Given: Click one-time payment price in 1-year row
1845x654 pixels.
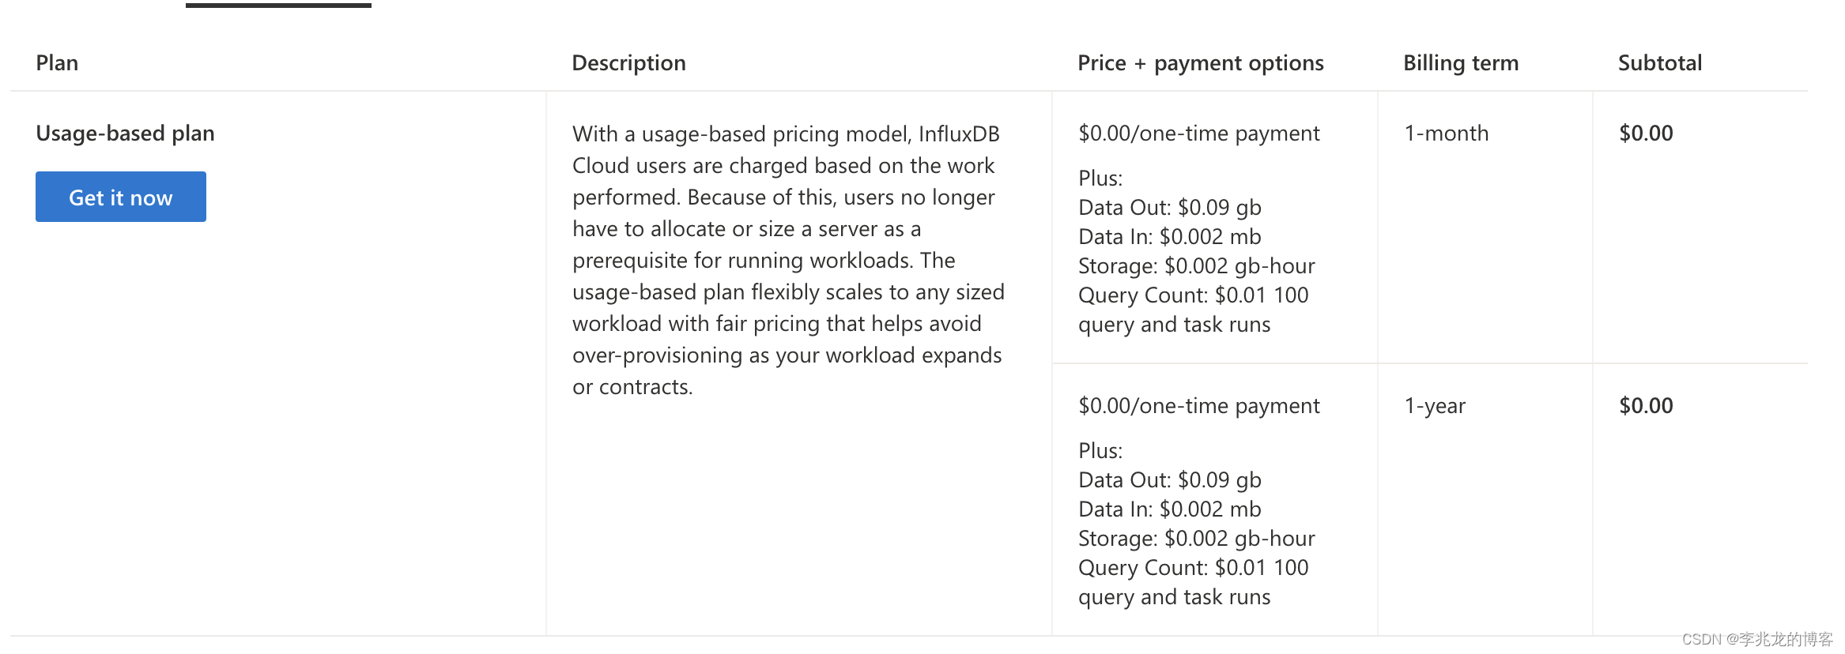Looking at the screenshot, I should (1198, 405).
